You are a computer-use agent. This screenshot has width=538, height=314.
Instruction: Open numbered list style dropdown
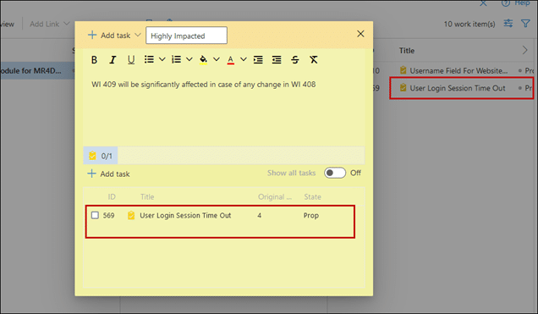189,59
